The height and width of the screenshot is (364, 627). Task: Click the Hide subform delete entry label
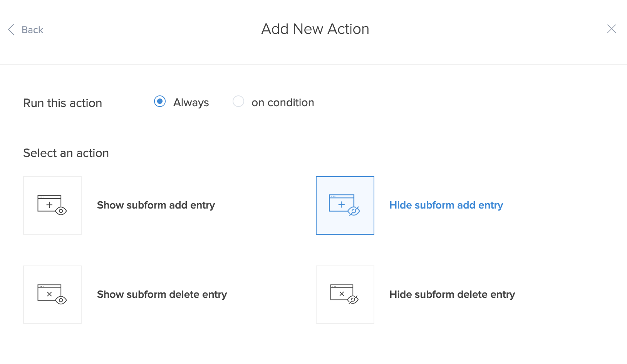point(452,295)
